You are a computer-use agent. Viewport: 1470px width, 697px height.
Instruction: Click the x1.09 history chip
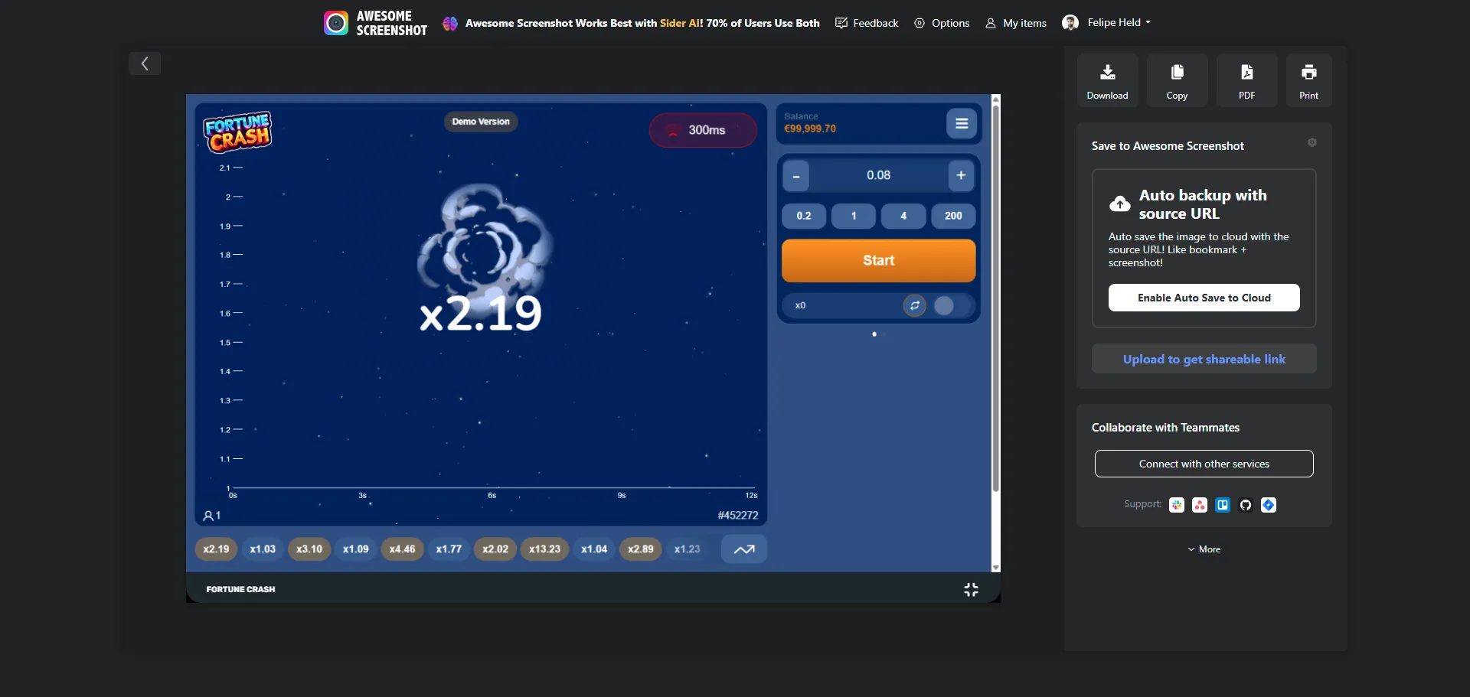(x=356, y=549)
